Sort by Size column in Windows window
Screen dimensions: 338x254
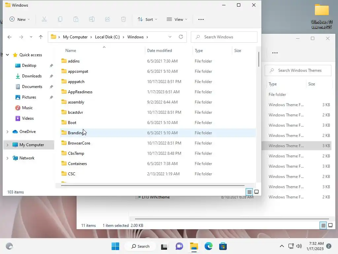(238, 51)
